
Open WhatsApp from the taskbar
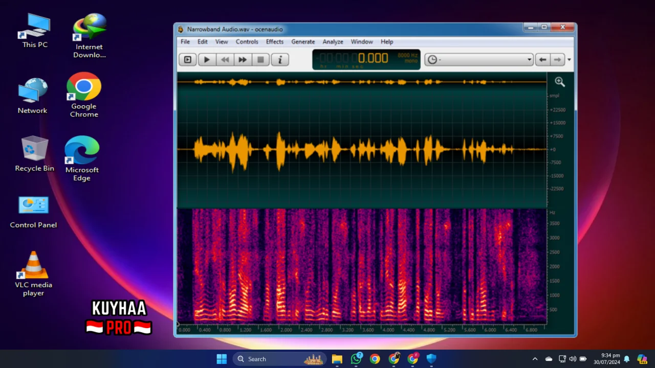(x=356, y=359)
